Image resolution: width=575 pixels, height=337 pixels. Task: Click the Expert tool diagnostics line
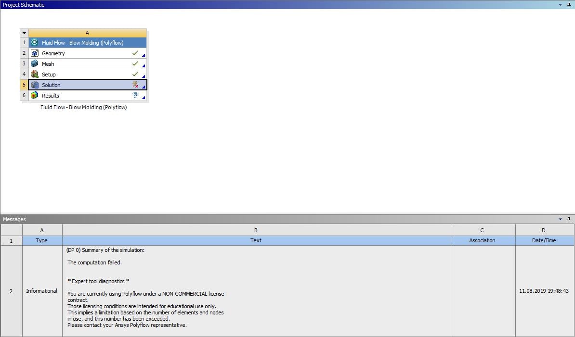coord(98,281)
